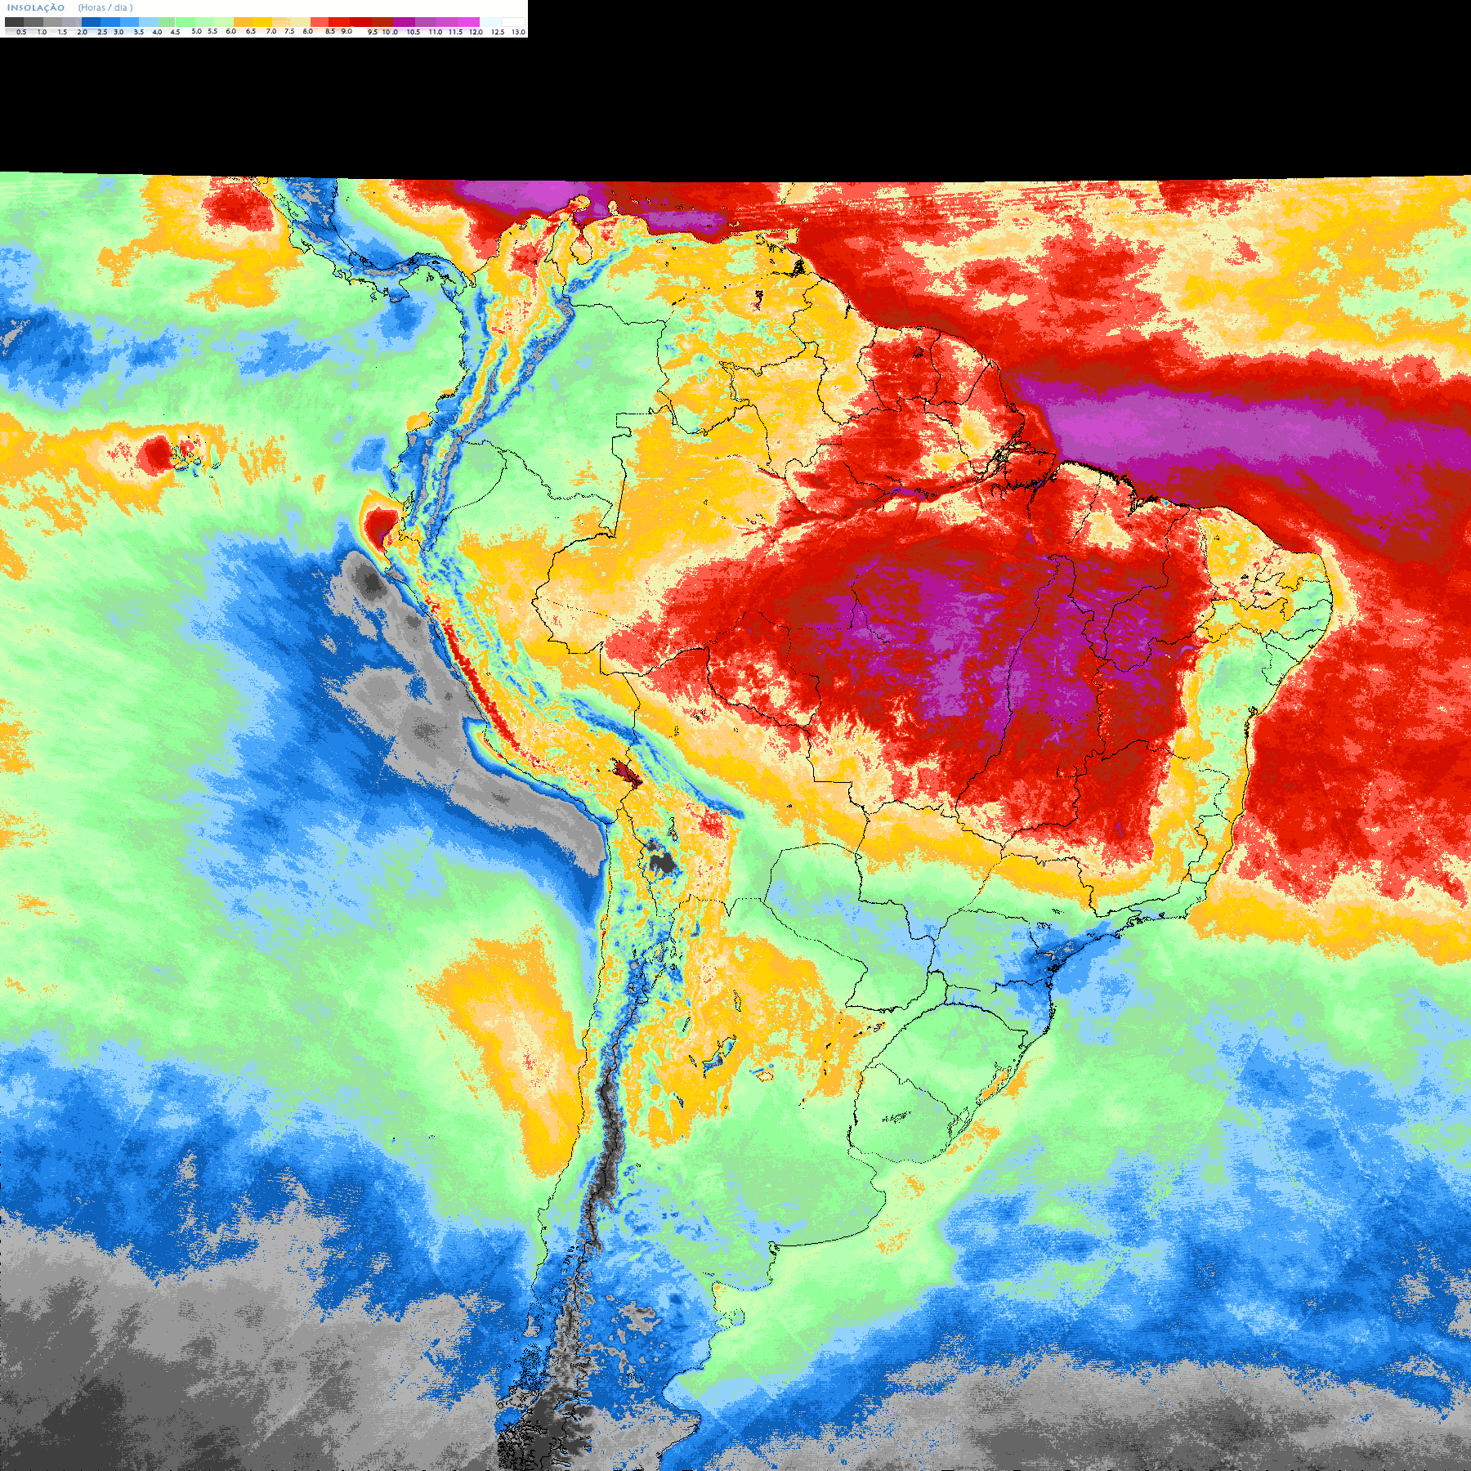Select the white legend swatch above 13.0

(513, 22)
